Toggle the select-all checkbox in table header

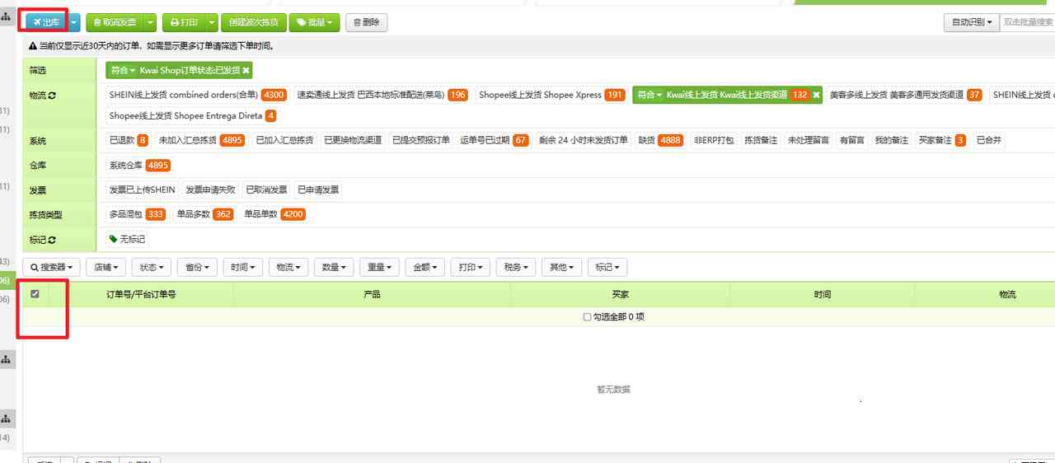(x=35, y=293)
